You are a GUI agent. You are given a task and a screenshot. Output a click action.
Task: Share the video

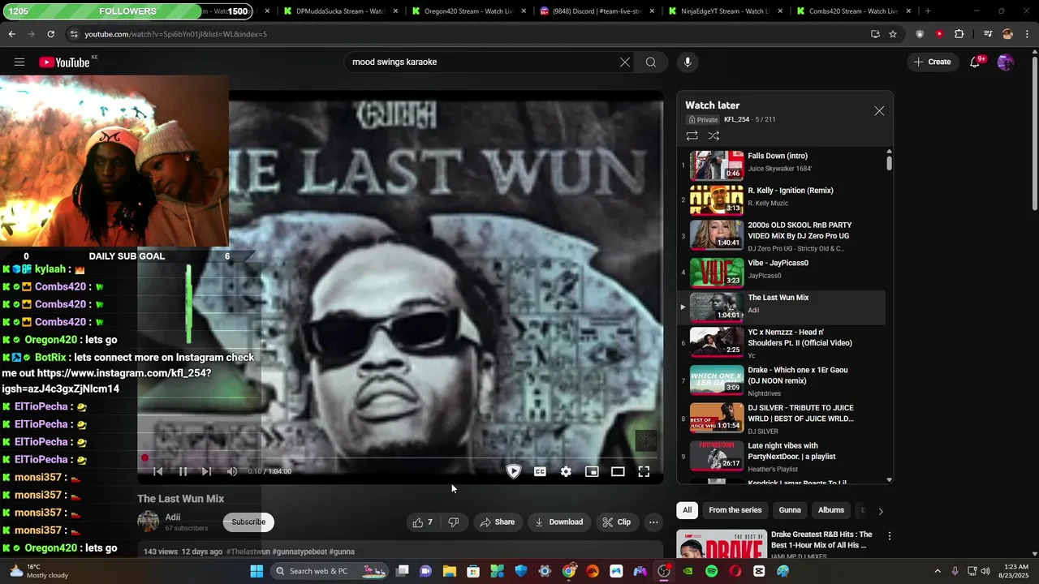(x=498, y=522)
